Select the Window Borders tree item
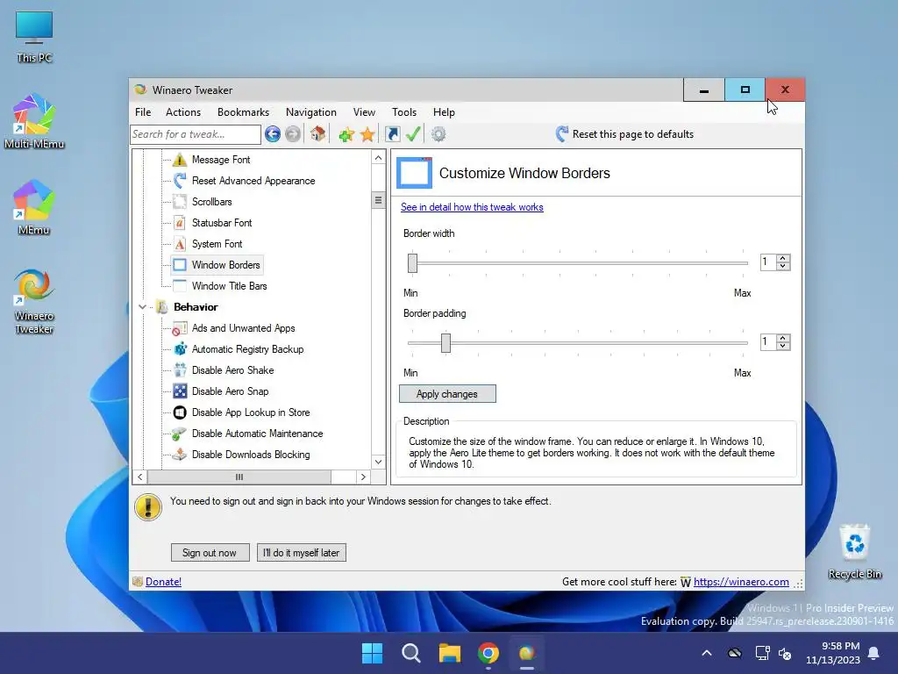Viewport: 898px width, 674px height. [x=217, y=265]
